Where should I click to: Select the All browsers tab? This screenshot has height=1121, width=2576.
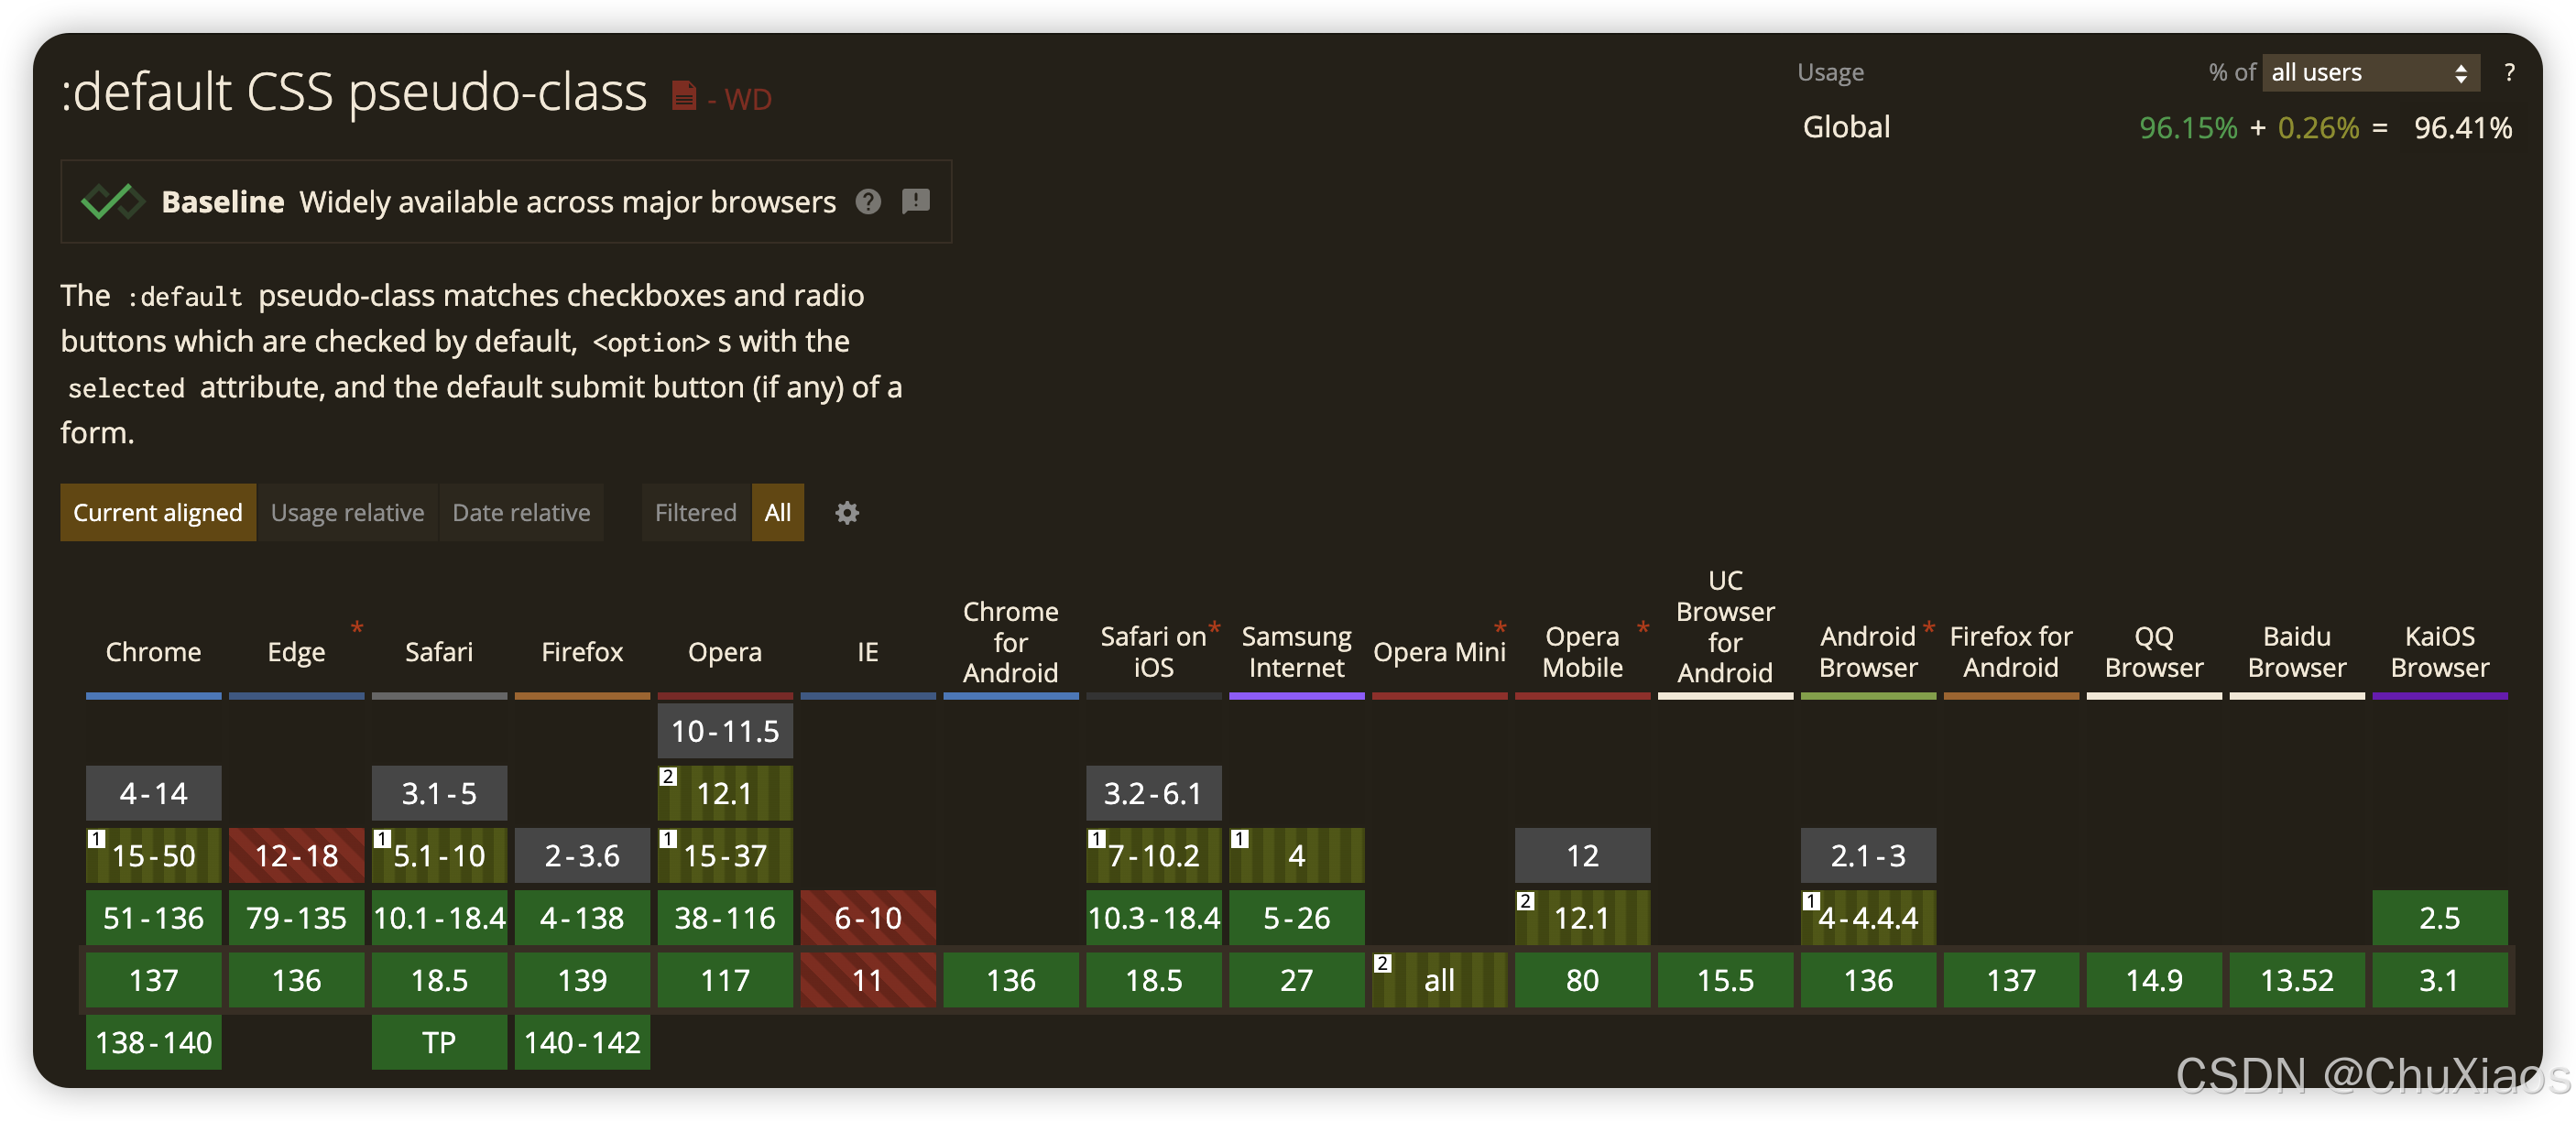(x=777, y=513)
